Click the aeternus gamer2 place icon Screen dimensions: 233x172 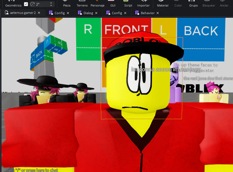point(7,13)
